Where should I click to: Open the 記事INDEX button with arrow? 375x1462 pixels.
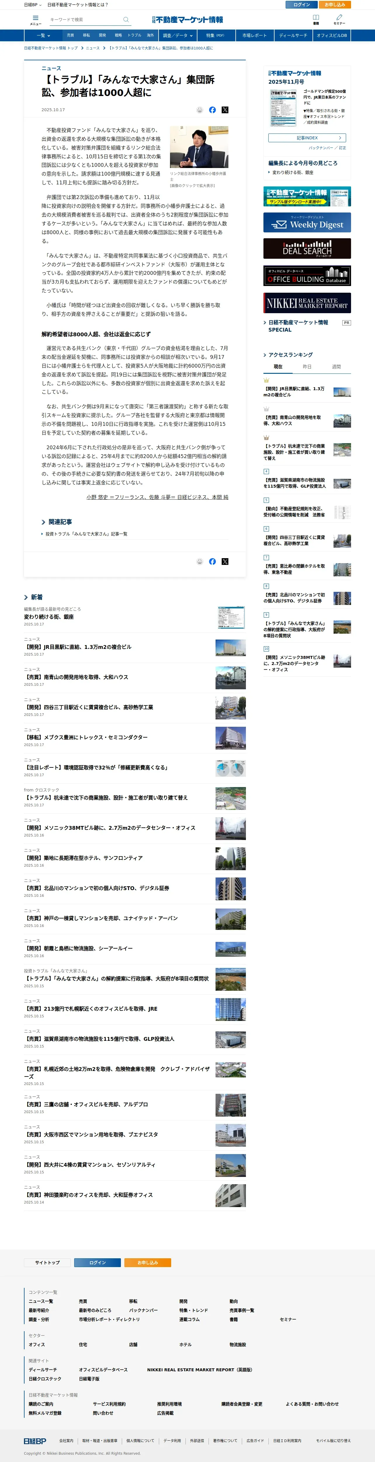[307, 138]
